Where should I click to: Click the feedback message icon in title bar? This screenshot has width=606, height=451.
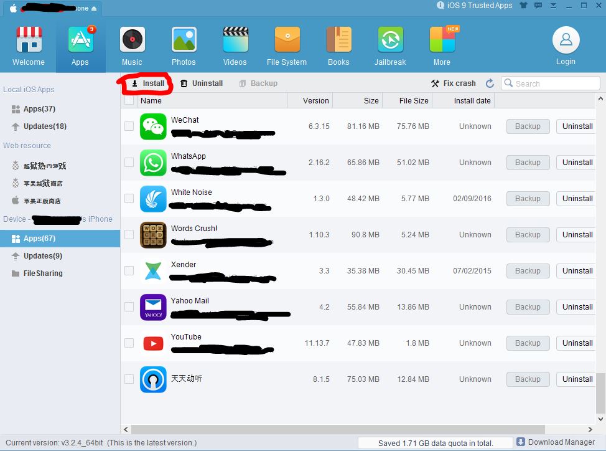(538, 6)
